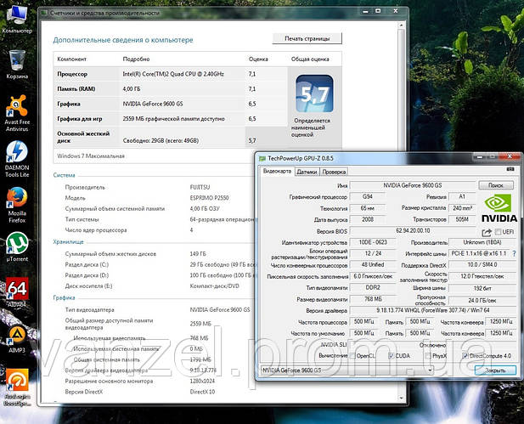Click the GPU-Z screenshot camera icon
The image size is (524, 424).
(x=510, y=170)
